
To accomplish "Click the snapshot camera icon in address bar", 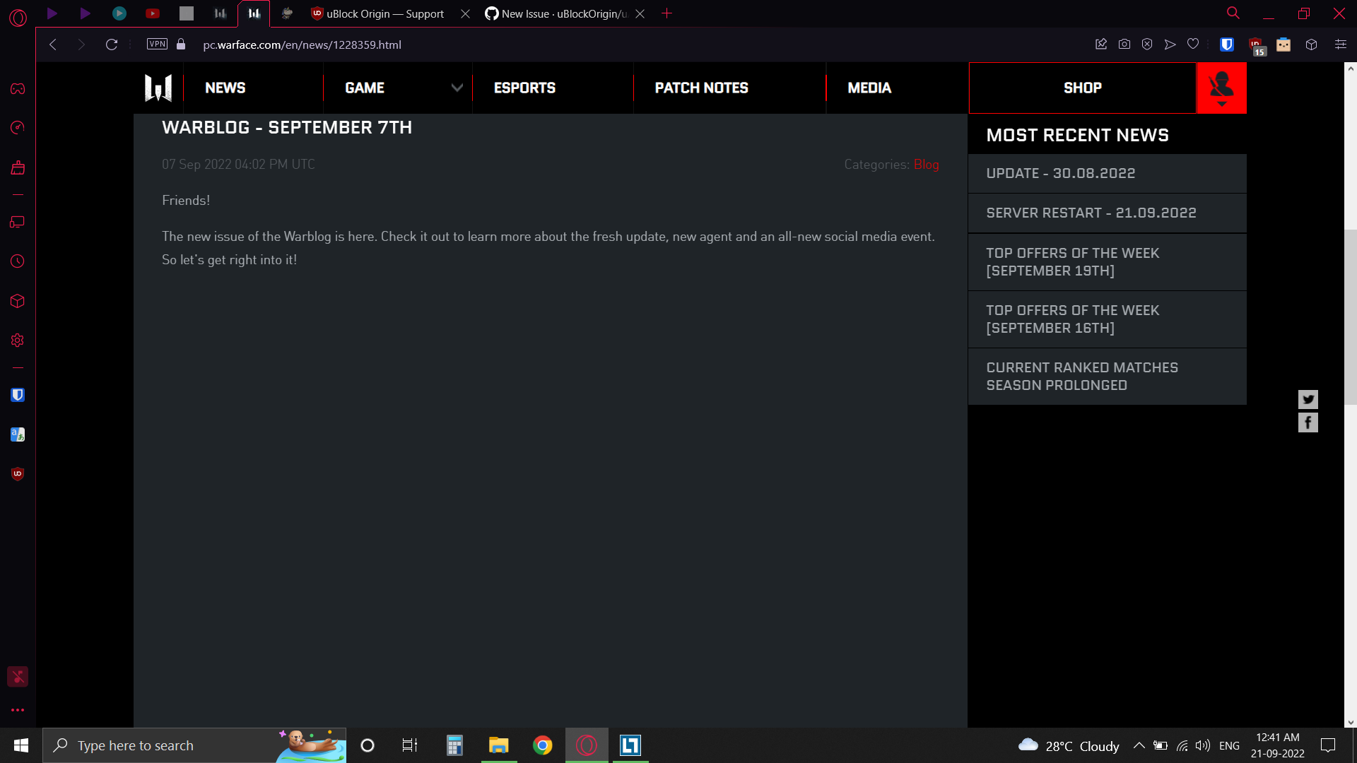I will point(1124,45).
